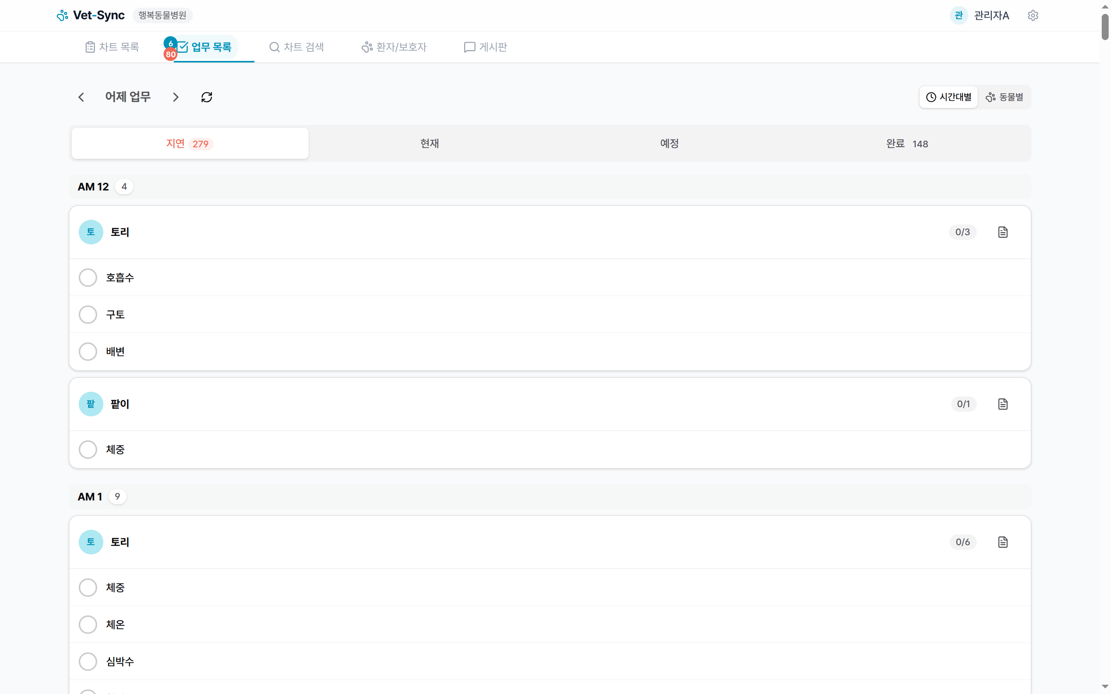Viewport: 1111px width, 694px height.
Task: Open chart document icon for 팥이
Action: 1003,404
